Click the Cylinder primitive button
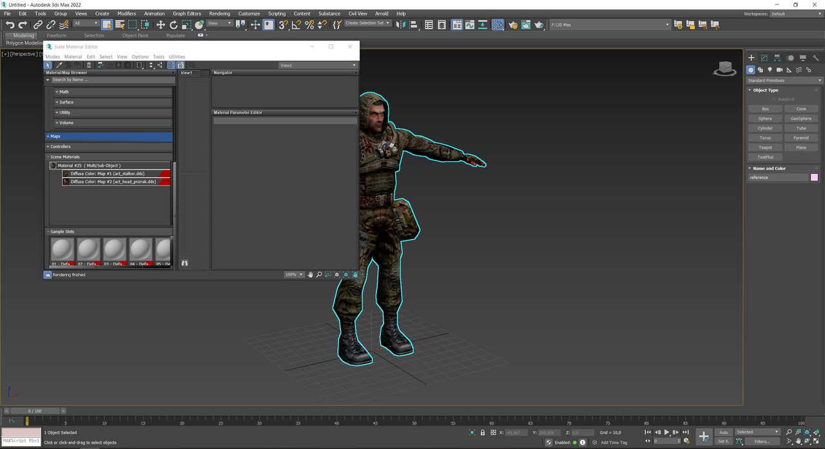 point(765,128)
